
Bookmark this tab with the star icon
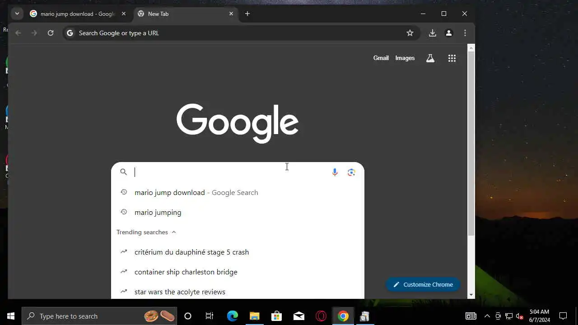point(410,33)
